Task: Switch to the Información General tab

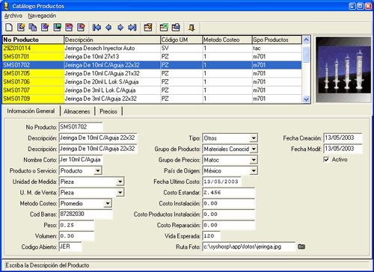Action: point(31,111)
